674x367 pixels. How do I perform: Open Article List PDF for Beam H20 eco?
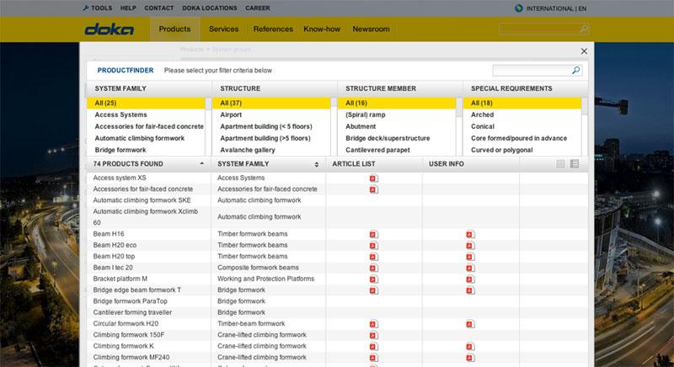373,246
